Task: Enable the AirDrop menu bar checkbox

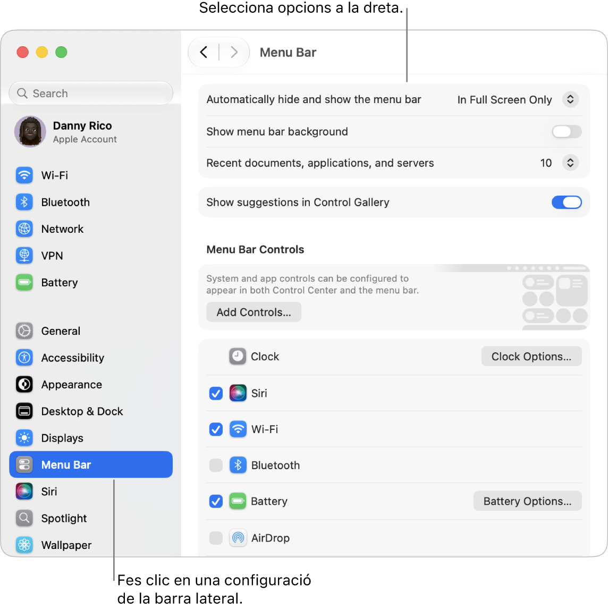Action: point(216,538)
